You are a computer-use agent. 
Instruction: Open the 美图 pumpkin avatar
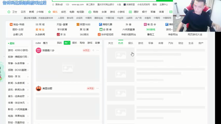click(x=38, y=89)
